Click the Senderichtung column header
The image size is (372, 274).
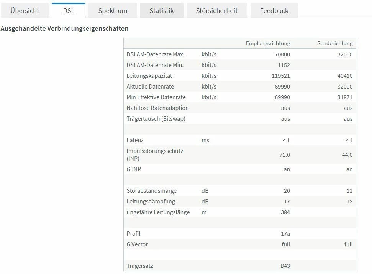335,43
